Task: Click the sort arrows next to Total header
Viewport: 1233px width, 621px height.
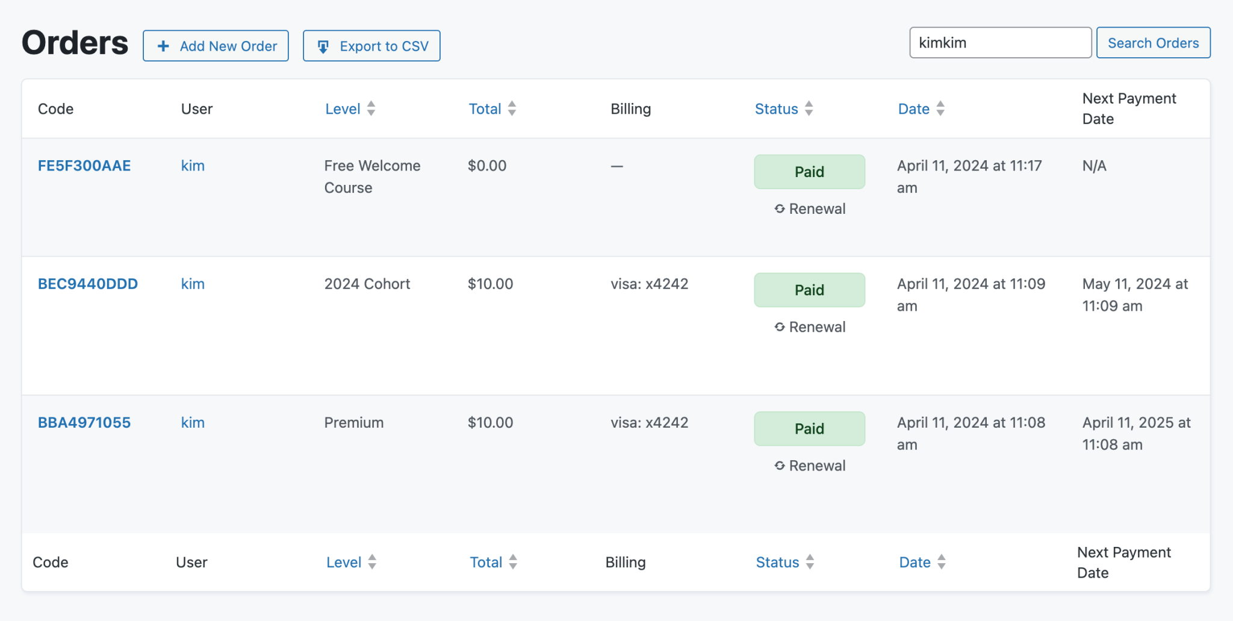Action: (511, 108)
